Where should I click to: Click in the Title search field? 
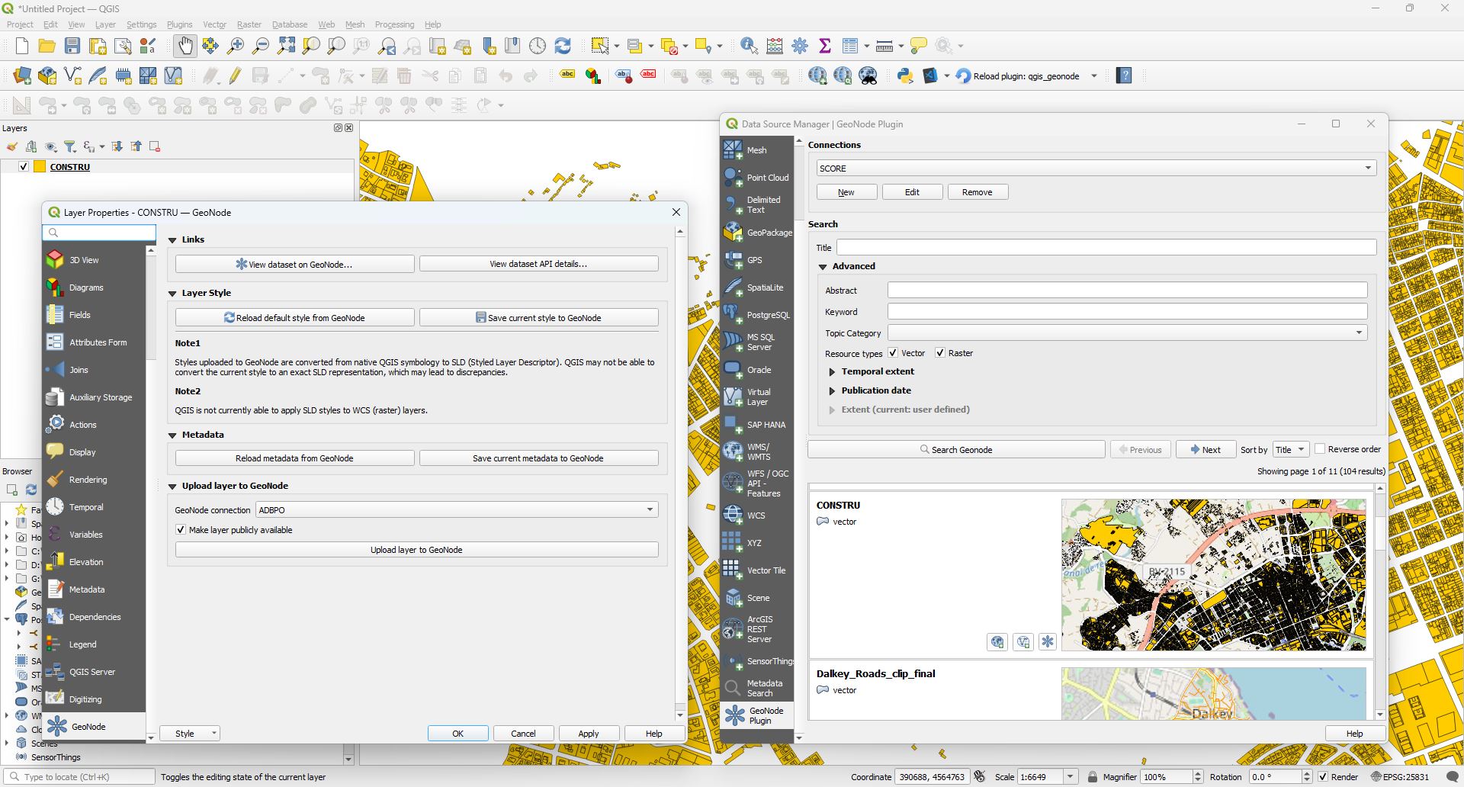pos(1106,247)
